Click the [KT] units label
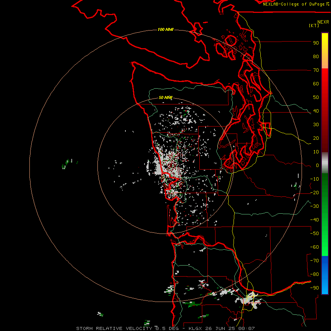Viewport: 331px width, 331px height. (x=314, y=25)
